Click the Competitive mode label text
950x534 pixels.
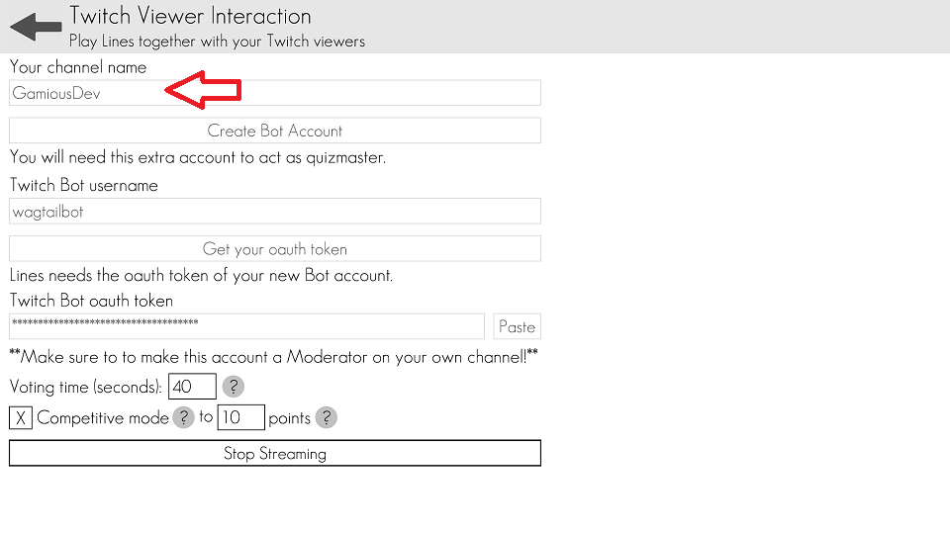click(x=103, y=417)
